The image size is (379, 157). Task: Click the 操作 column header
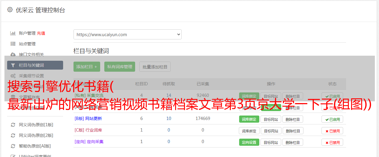pyautogui.click(x=271, y=84)
